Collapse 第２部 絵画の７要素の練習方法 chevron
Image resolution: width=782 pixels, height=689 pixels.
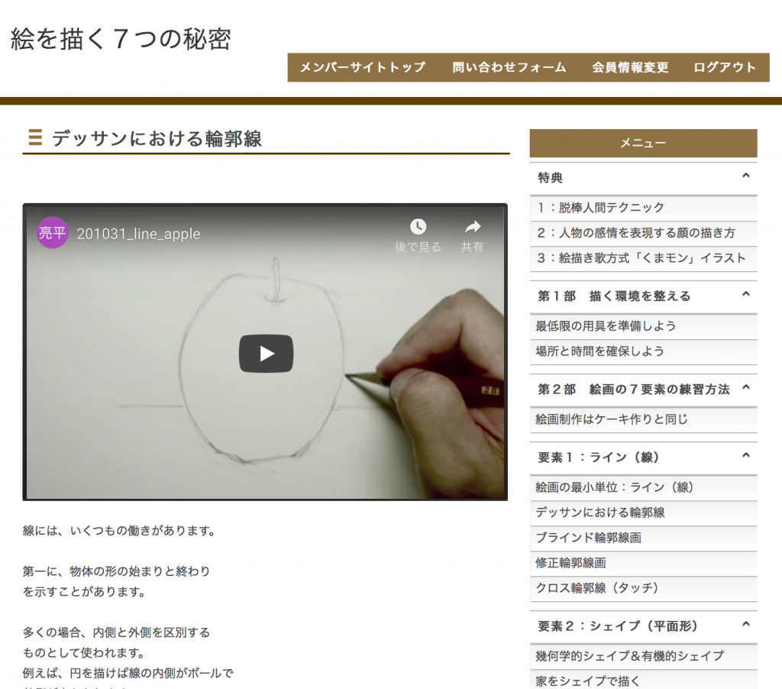746,387
